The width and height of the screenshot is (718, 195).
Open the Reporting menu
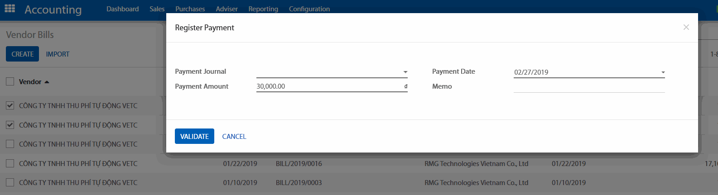263,9
